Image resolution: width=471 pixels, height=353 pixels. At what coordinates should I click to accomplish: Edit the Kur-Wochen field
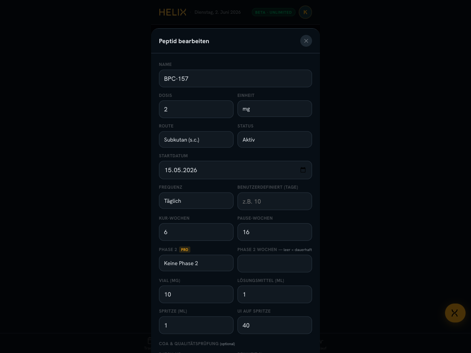(x=196, y=232)
